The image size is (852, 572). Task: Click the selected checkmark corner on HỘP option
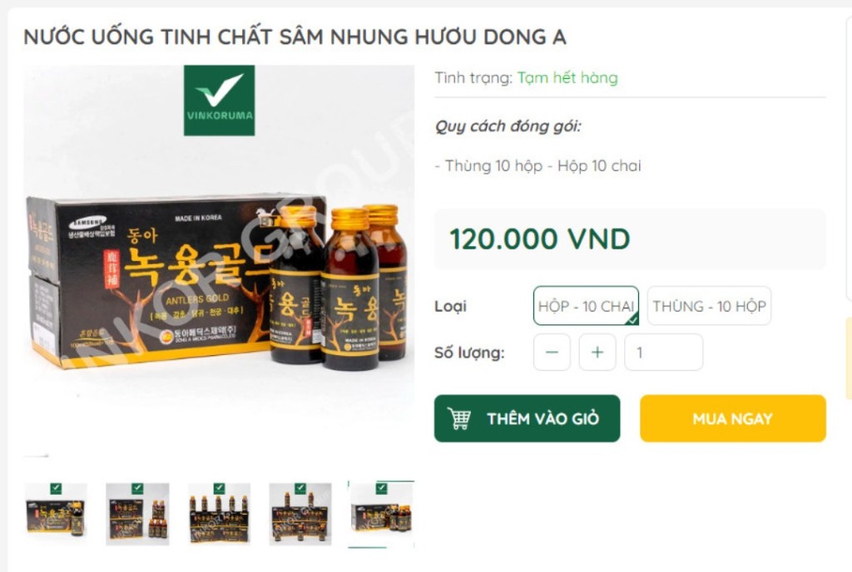(632, 319)
